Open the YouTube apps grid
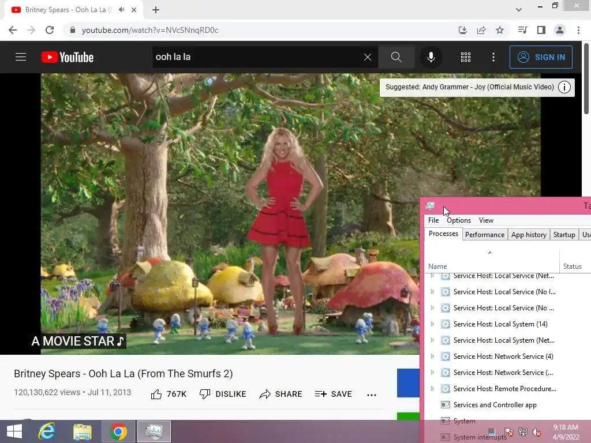The image size is (591, 443). [466, 57]
